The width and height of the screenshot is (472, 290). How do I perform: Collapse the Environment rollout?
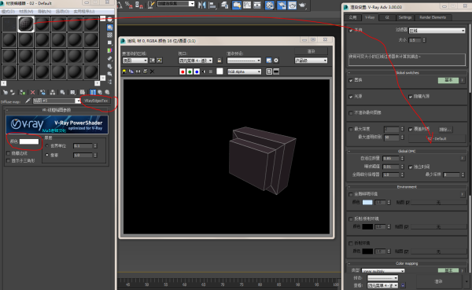tap(407, 187)
